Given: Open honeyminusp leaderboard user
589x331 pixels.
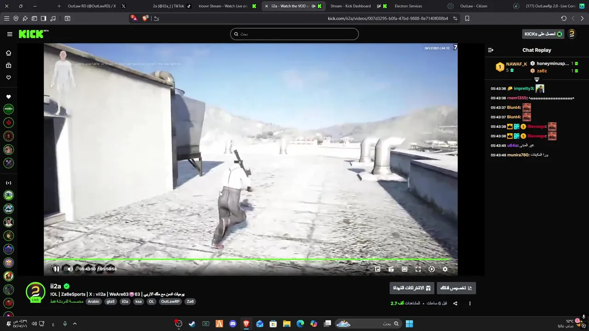Looking at the screenshot, I should (553, 63).
